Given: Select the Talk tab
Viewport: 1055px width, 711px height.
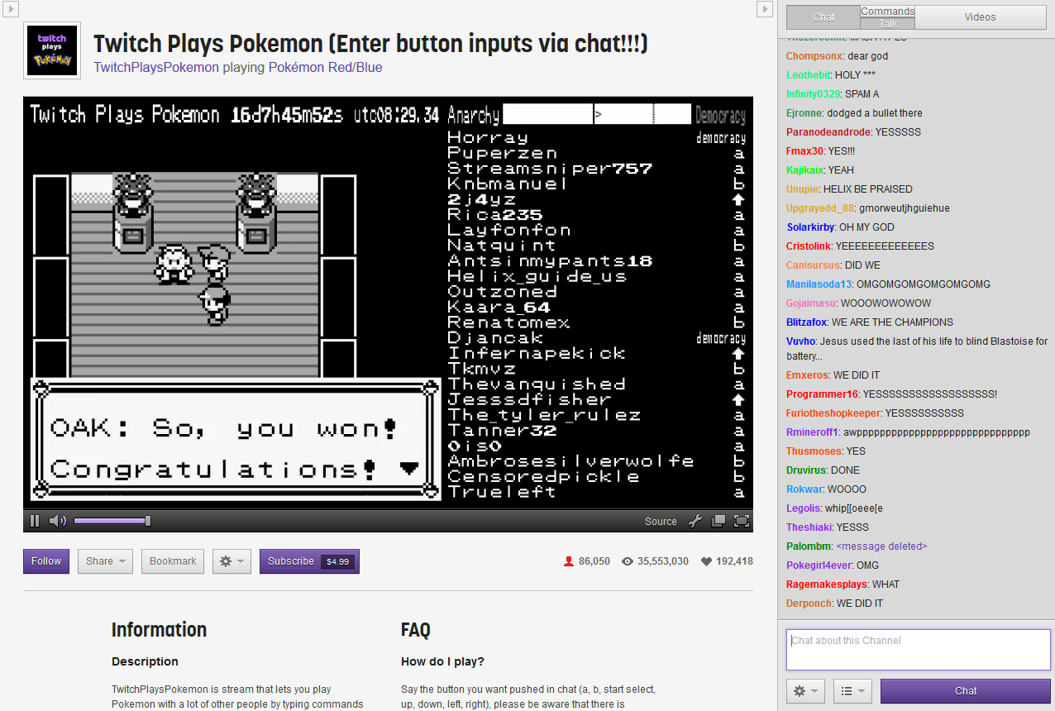Looking at the screenshot, I should tap(888, 23).
